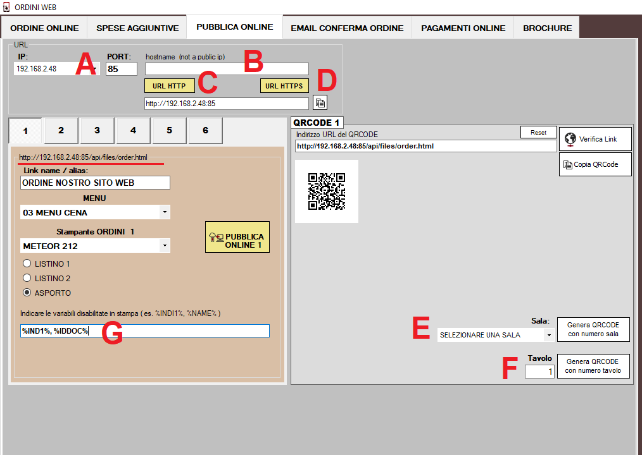The height and width of the screenshot is (455, 642).
Task: Select link tab 3
Action: tap(97, 130)
